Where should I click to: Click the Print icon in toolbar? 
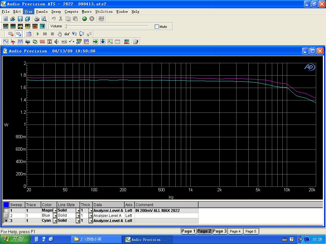coord(37,19)
